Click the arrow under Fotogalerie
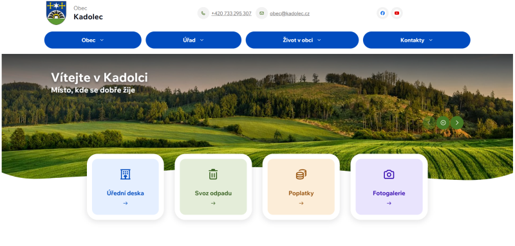The width and height of the screenshot is (515, 246). tap(389, 203)
